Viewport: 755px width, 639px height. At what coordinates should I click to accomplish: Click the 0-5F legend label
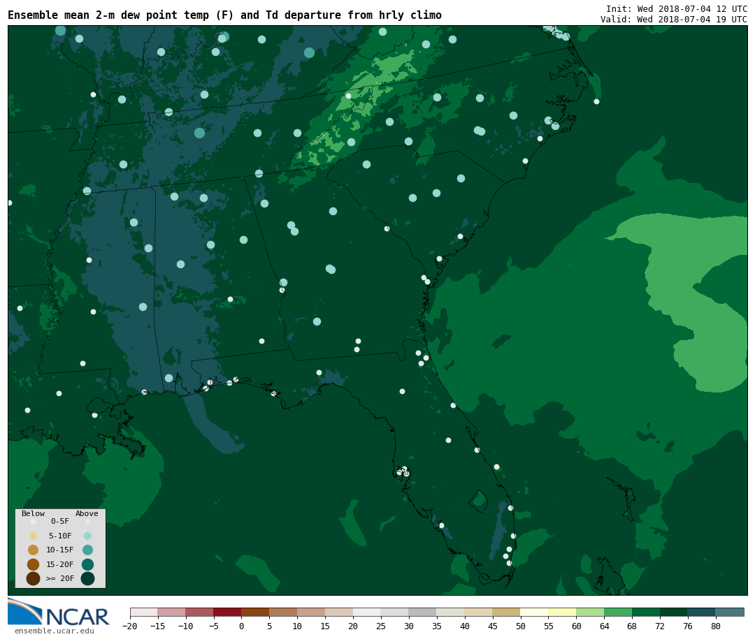tap(60, 521)
